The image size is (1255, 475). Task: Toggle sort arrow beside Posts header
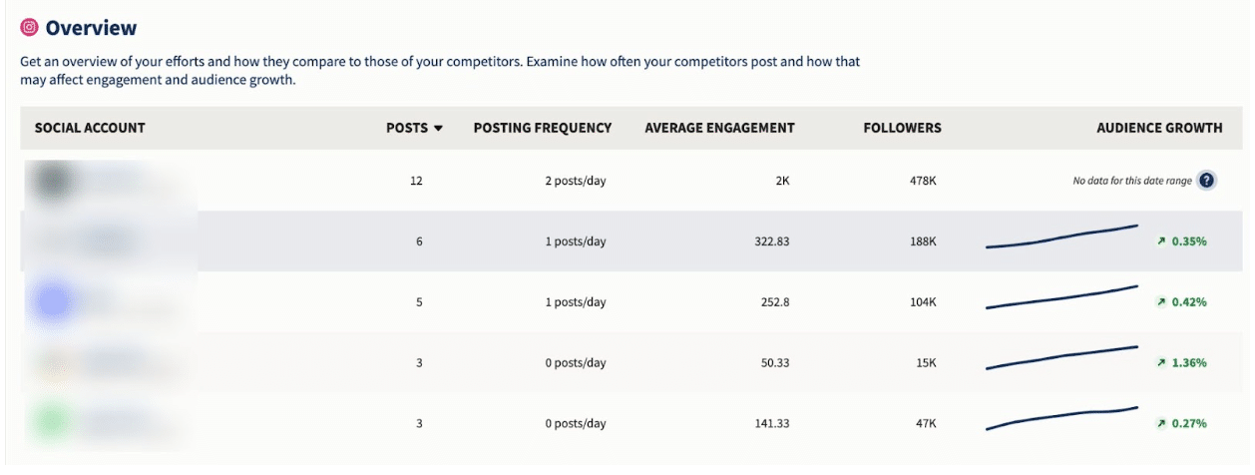coord(437,129)
